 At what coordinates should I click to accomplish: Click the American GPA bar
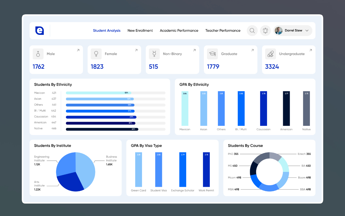(x=287, y=108)
